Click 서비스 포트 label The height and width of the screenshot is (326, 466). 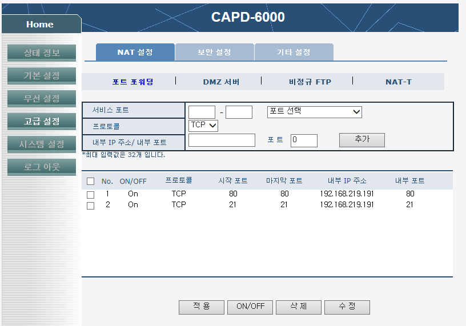[110, 110]
